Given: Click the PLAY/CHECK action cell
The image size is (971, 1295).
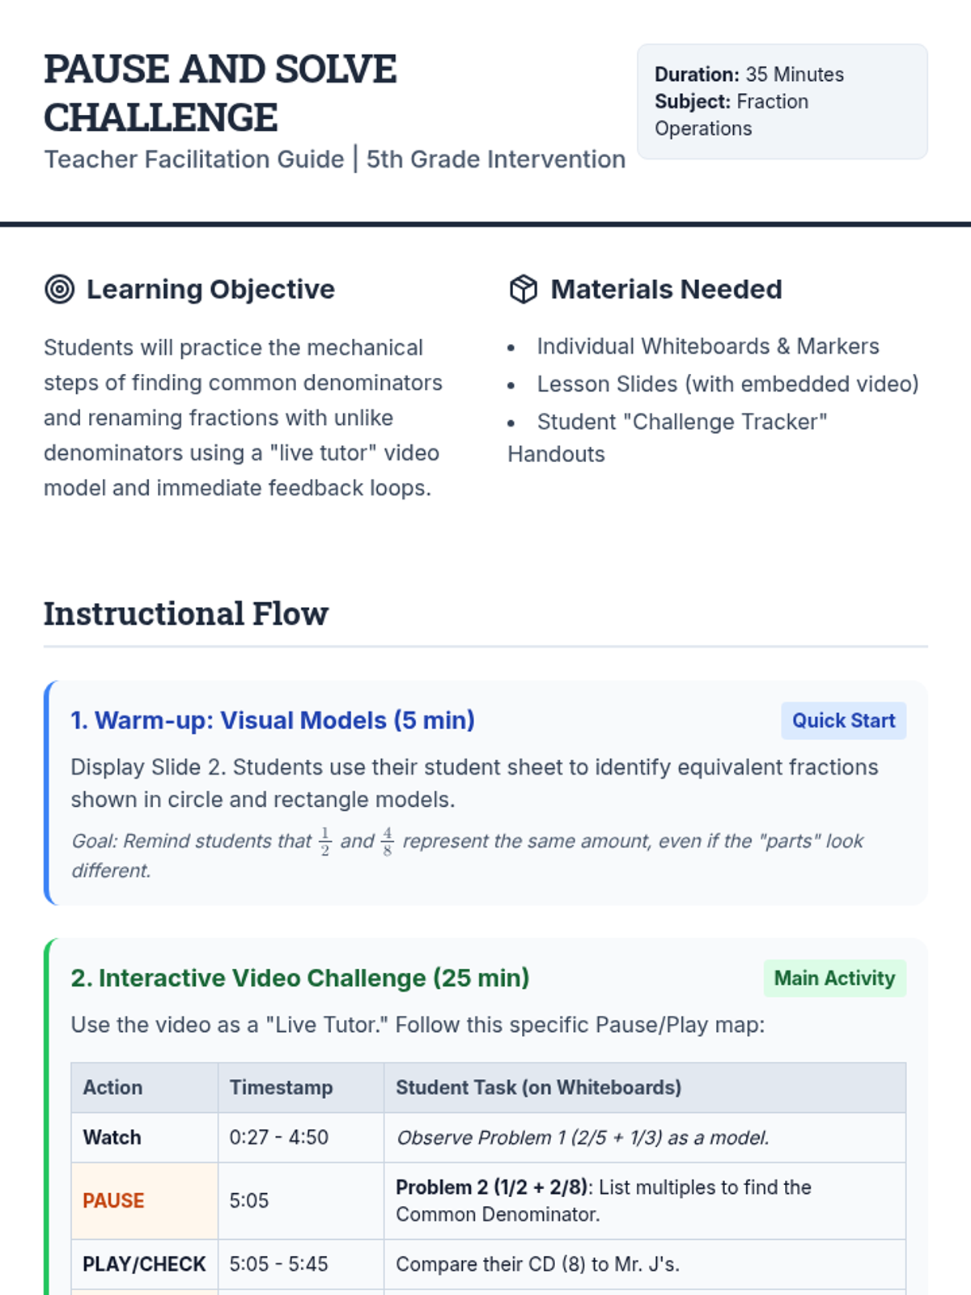Looking at the screenshot, I should pos(144,1263).
